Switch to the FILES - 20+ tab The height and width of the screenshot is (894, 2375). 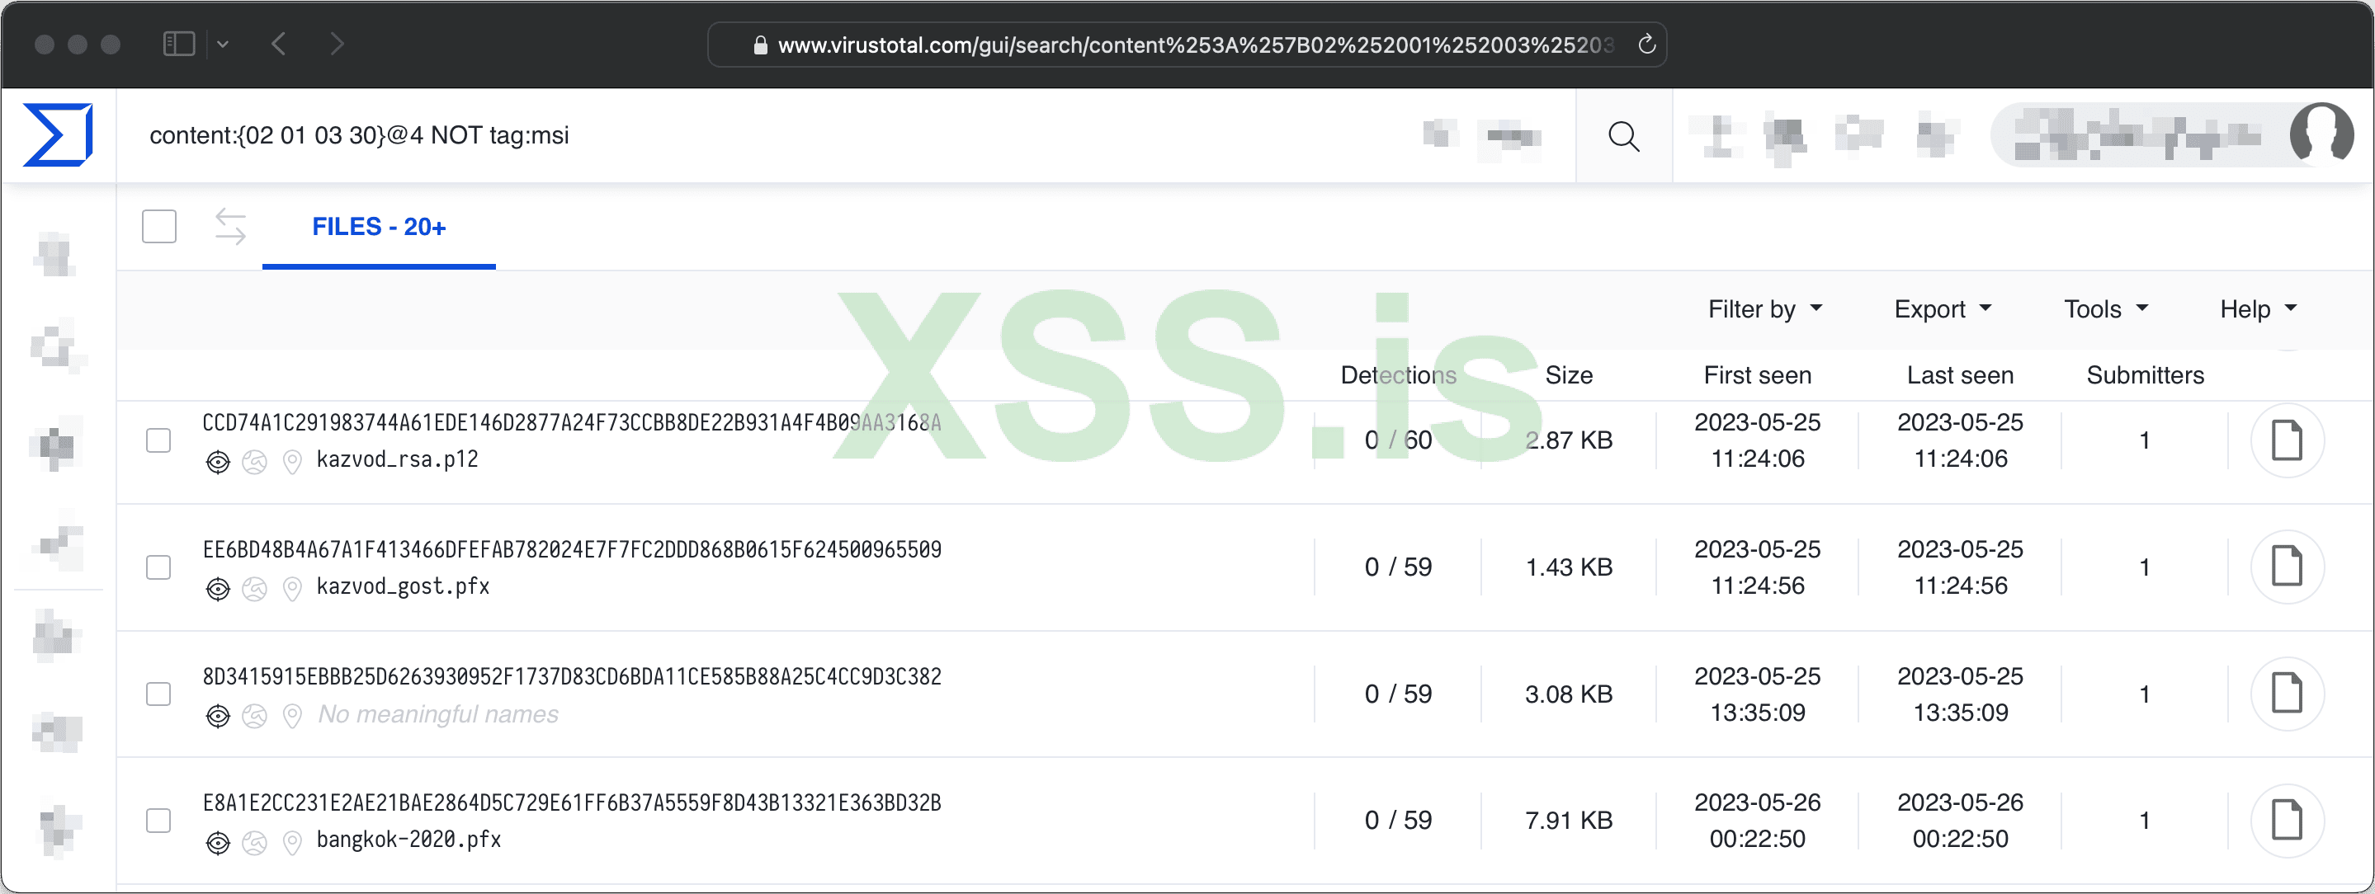pos(378,227)
